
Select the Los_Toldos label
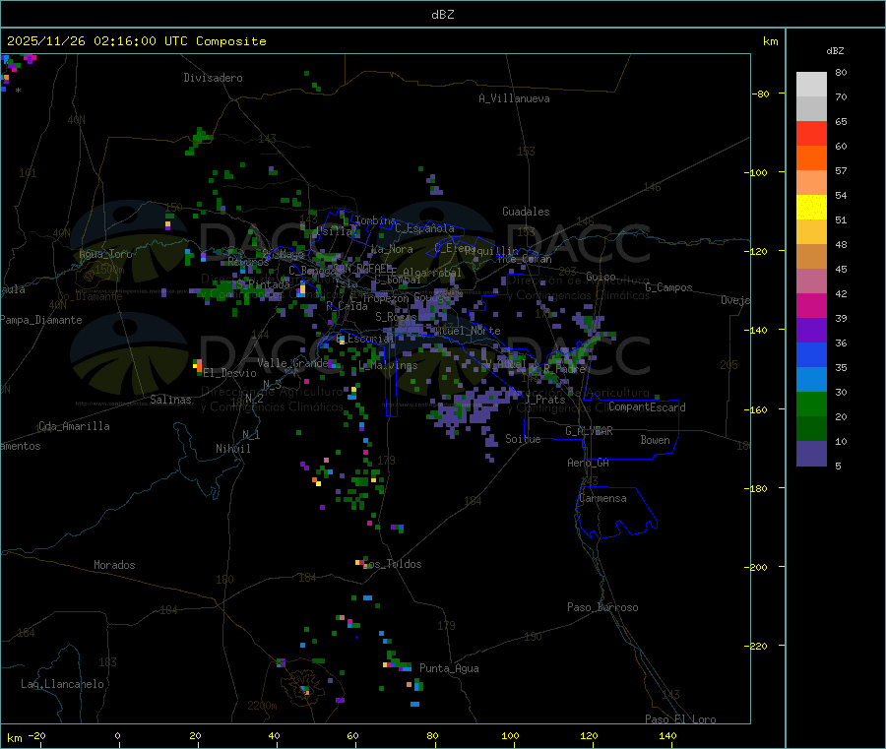(x=392, y=564)
